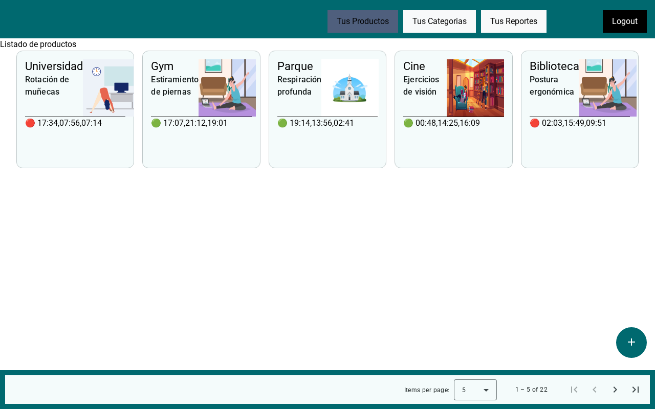Screen dimensions: 655x409
Task: Jump to last page of products
Action: (x=636, y=390)
